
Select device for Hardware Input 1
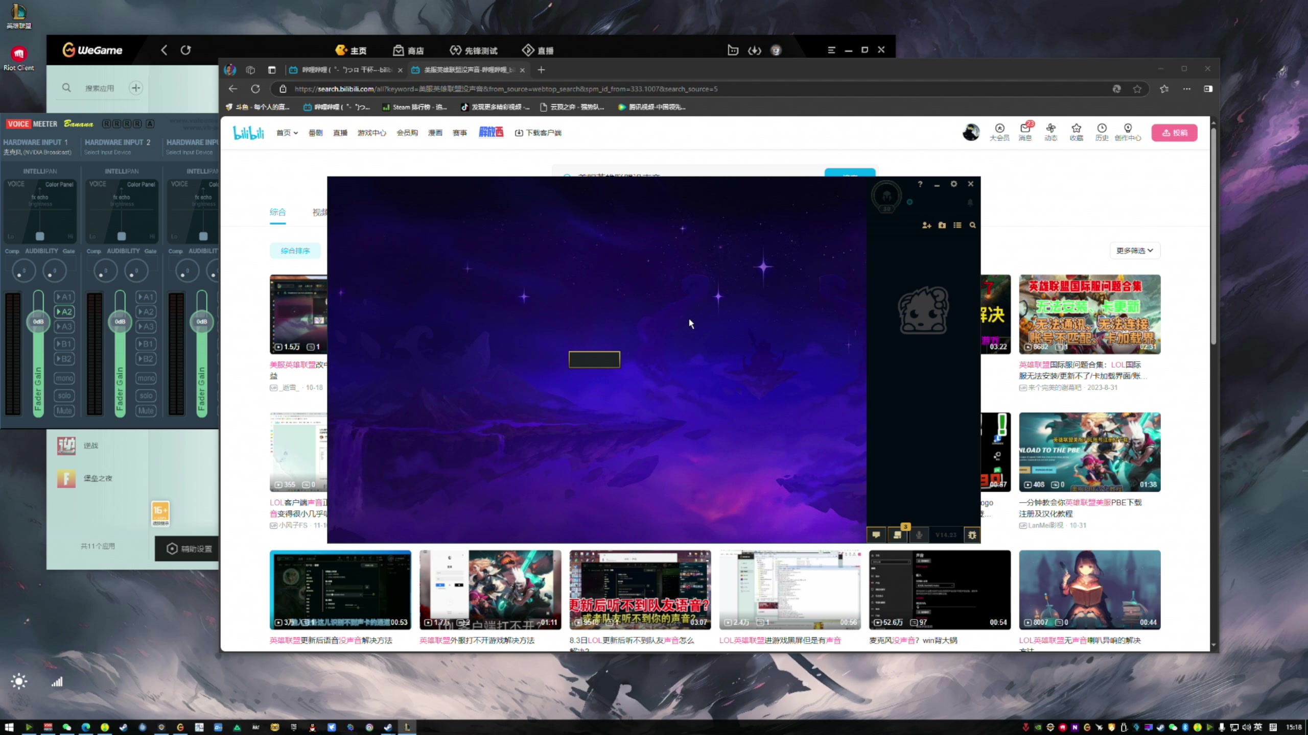click(x=37, y=152)
